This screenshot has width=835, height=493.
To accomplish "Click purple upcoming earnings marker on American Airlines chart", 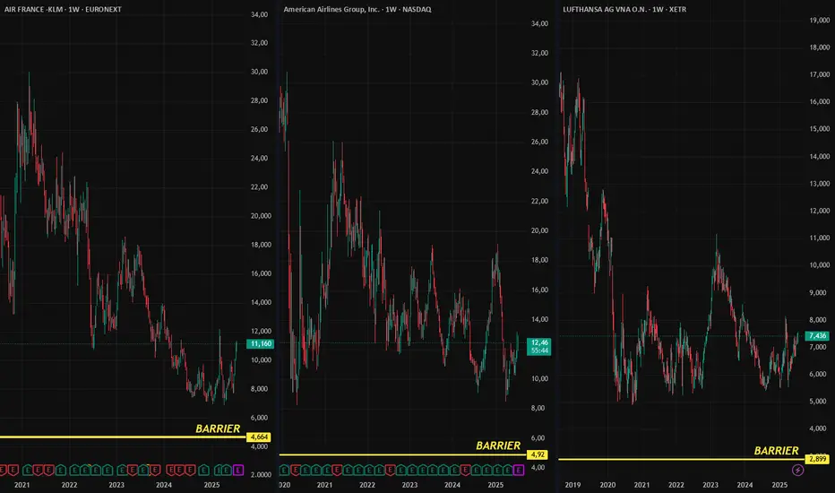I will [x=519, y=469].
